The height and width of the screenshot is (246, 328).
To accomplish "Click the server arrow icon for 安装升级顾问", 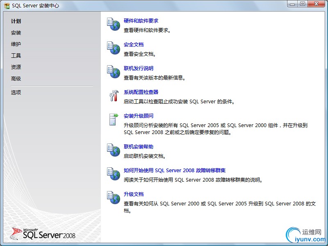I will [x=114, y=119].
